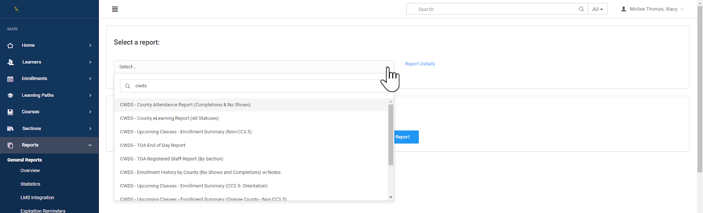Click the magnifier icon in report filter box

(127, 86)
